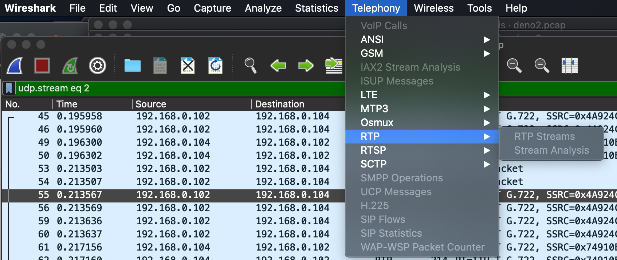
Task: Select packet 53 at time 0.213503
Action: 174,169
